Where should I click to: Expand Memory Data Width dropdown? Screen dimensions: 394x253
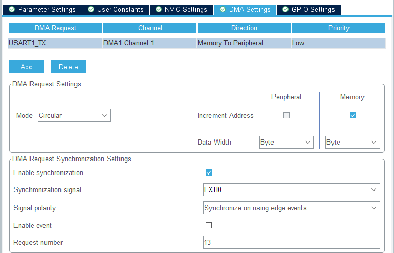pyautogui.click(x=352, y=142)
